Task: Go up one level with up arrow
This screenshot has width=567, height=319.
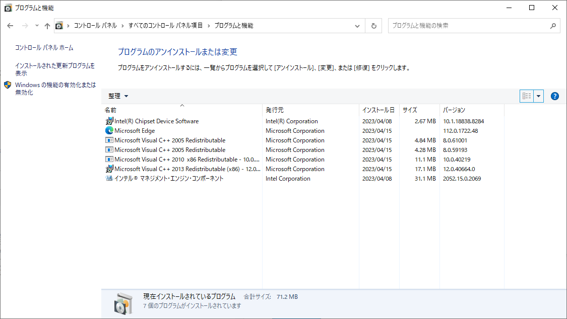Action: (47, 26)
